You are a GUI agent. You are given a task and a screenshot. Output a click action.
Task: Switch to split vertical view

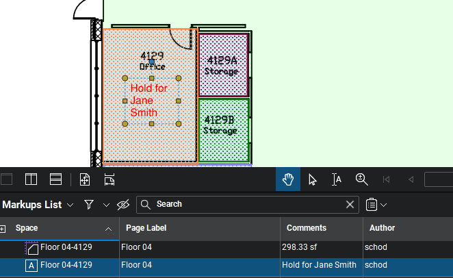tap(31, 179)
